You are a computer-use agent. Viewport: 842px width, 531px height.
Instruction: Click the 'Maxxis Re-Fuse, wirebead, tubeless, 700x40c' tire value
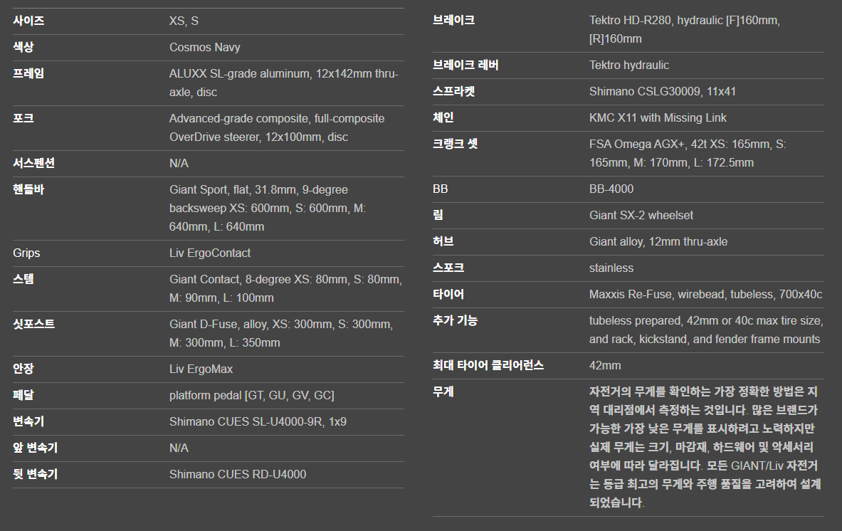(705, 294)
